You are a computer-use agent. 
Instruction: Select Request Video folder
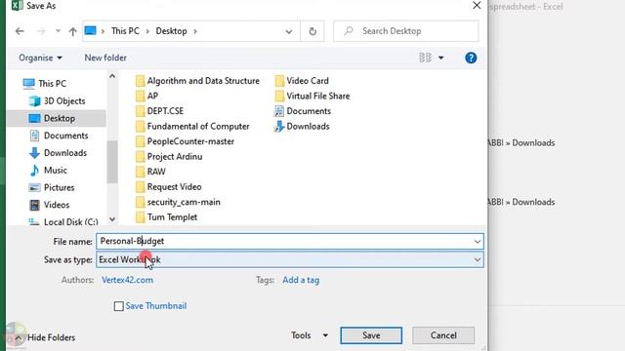169,186
